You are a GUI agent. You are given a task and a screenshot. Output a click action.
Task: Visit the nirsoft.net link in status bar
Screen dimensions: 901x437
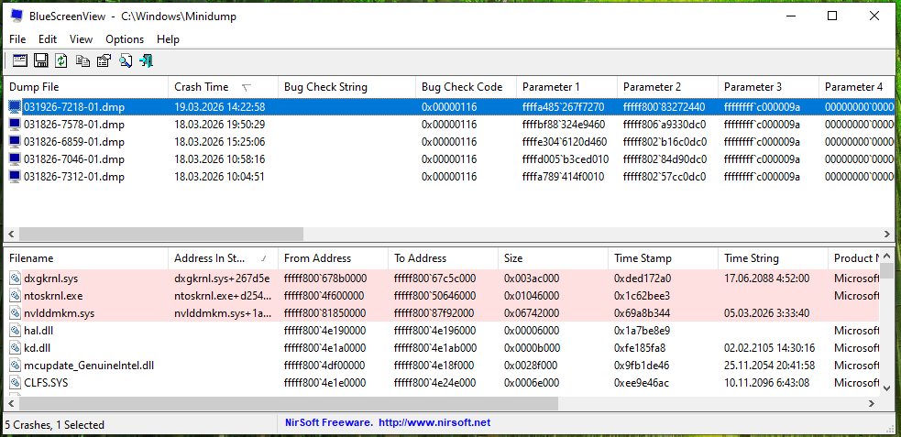(x=434, y=422)
